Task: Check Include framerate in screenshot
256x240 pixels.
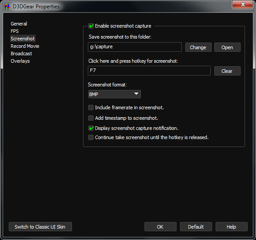Action: [x=91, y=107]
